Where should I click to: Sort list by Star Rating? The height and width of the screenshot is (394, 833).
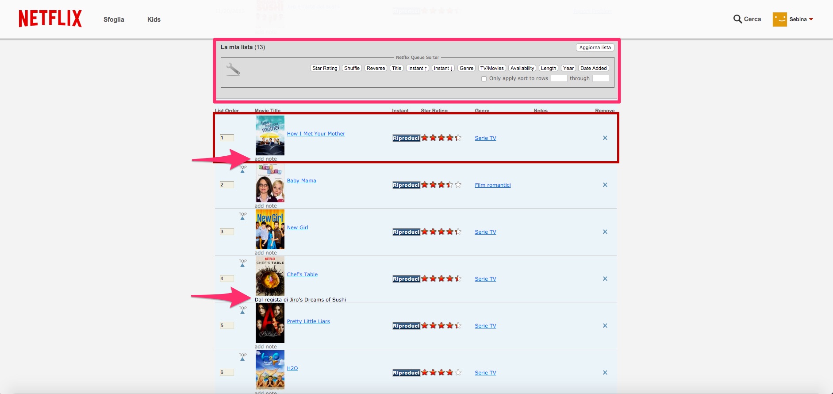click(x=325, y=68)
